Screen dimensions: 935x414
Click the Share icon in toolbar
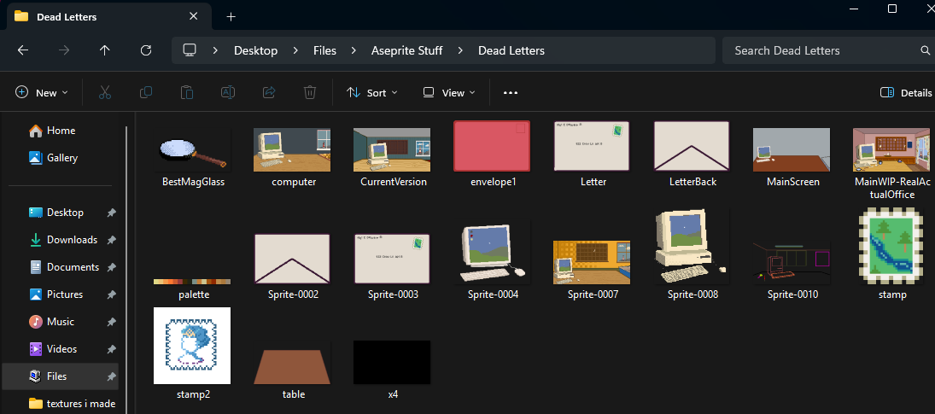point(269,92)
